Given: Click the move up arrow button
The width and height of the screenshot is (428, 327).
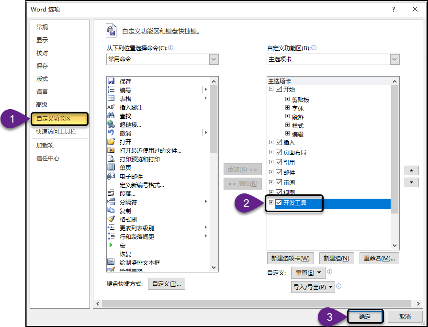Looking at the screenshot, I should tap(411, 170).
